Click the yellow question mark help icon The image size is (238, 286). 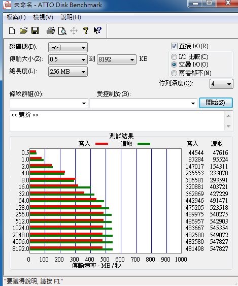[85, 30]
